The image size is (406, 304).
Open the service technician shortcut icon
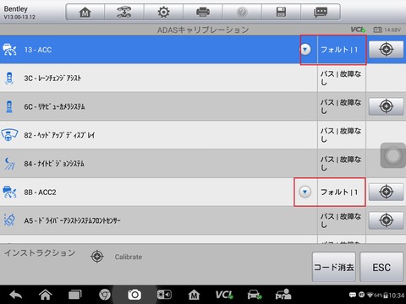click(283, 295)
